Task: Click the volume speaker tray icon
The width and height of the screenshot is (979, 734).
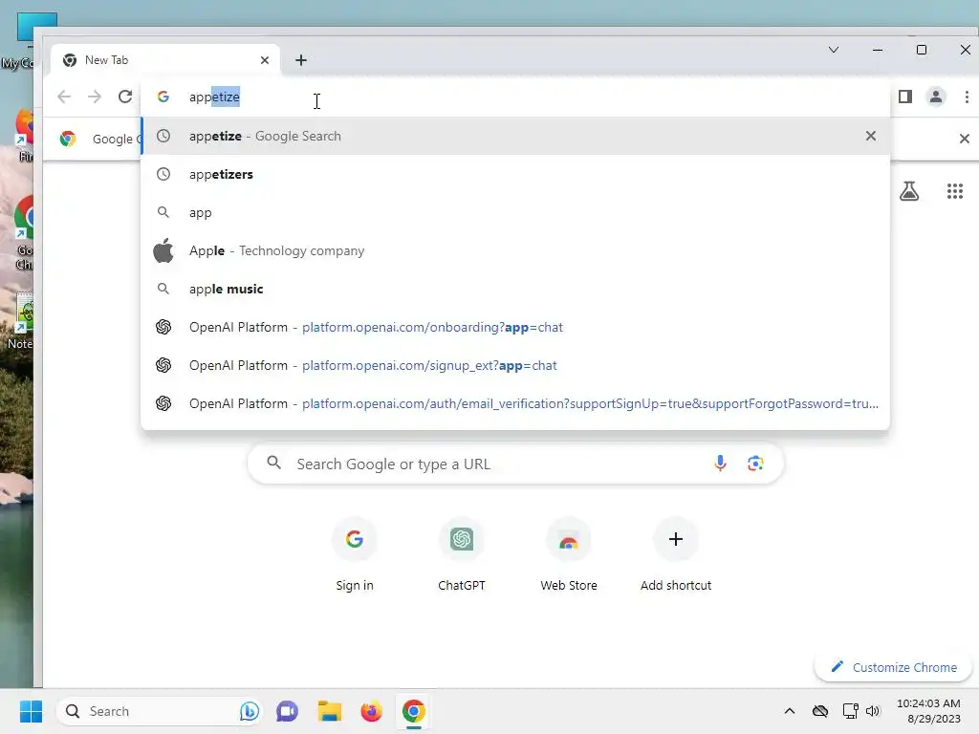Action: point(873,711)
